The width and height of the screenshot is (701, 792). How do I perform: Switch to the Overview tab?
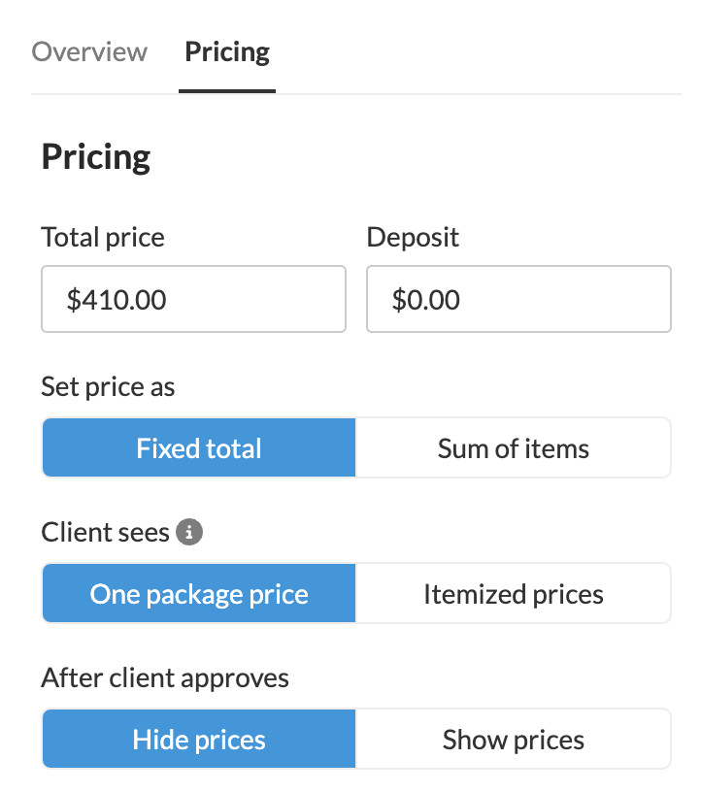click(x=89, y=51)
